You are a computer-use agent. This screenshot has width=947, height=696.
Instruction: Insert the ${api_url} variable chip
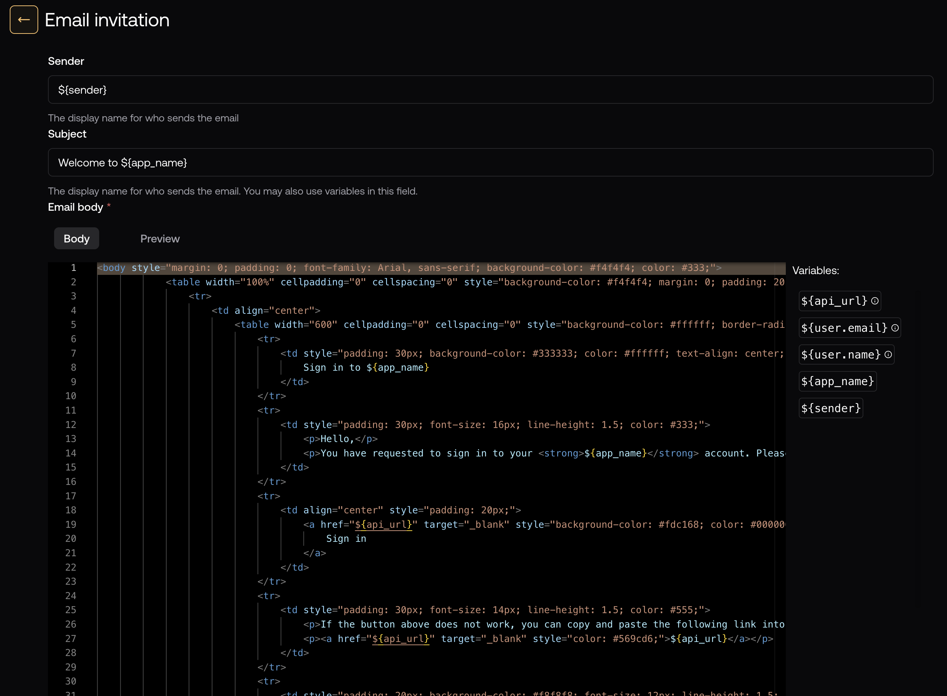833,301
